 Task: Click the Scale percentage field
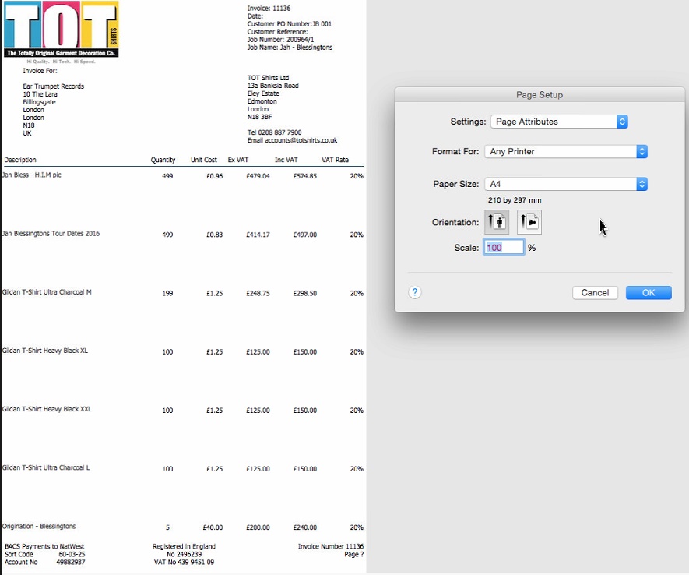[504, 248]
